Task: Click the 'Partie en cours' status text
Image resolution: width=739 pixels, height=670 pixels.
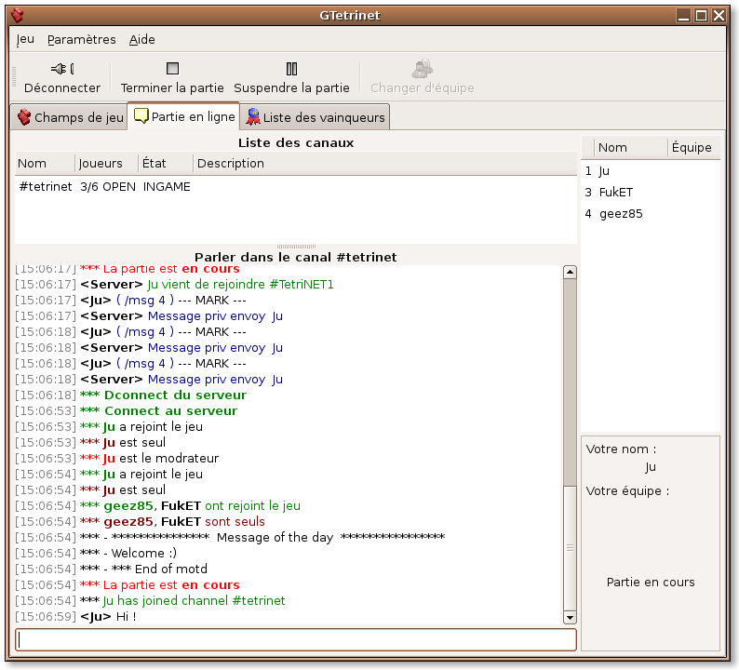Action: pos(651,583)
